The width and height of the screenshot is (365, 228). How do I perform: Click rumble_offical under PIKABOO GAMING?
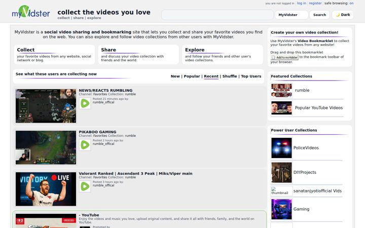pos(103,144)
